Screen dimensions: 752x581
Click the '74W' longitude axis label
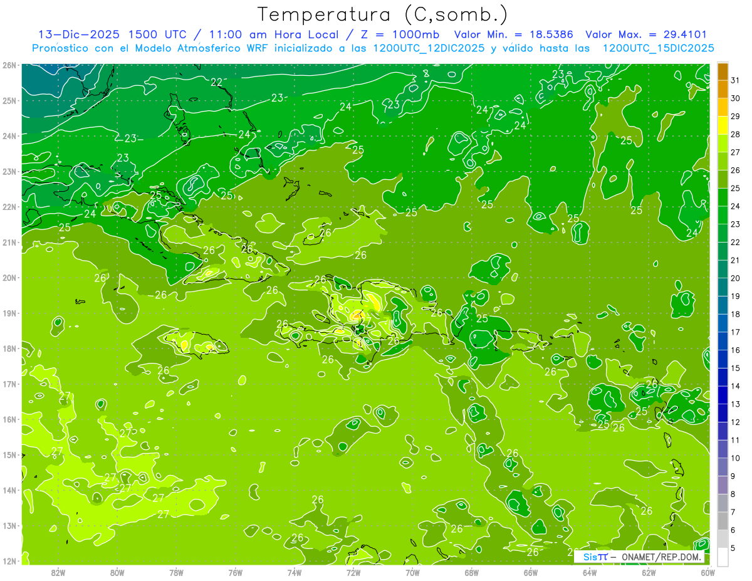pos(294,572)
